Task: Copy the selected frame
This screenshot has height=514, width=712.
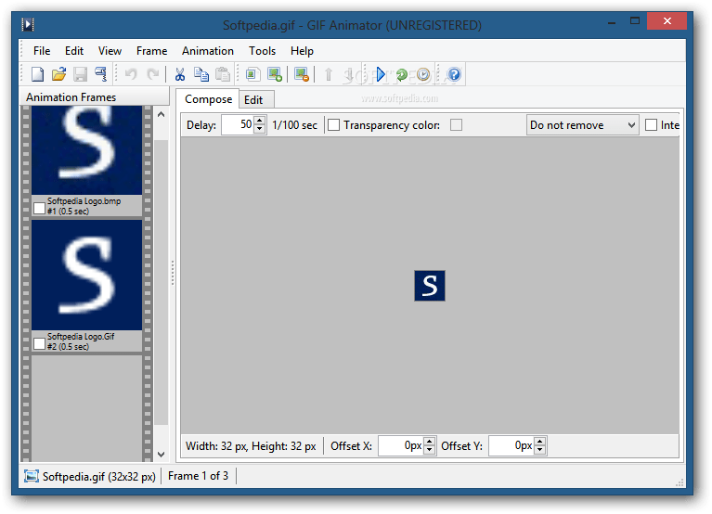Action: tap(201, 74)
